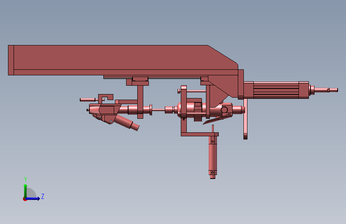Select the horizontal L-bracket arm holding the cylinder
The width and height of the screenshot is (346, 224).
(200, 134)
